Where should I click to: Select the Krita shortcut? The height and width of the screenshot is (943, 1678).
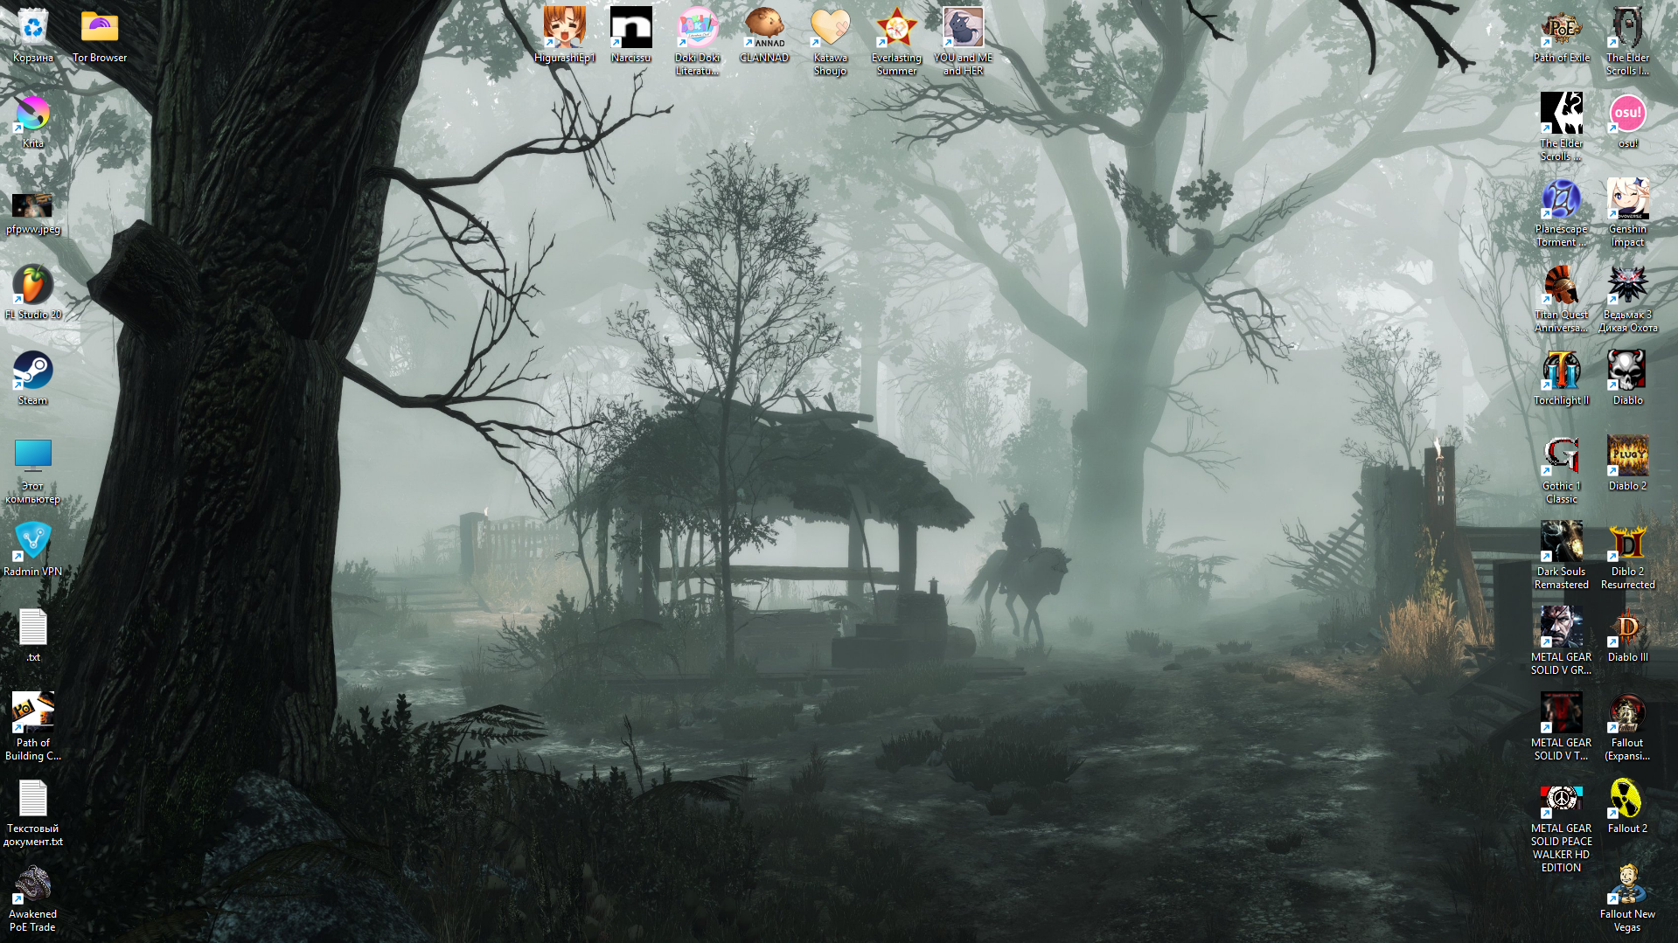(x=32, y=121)
